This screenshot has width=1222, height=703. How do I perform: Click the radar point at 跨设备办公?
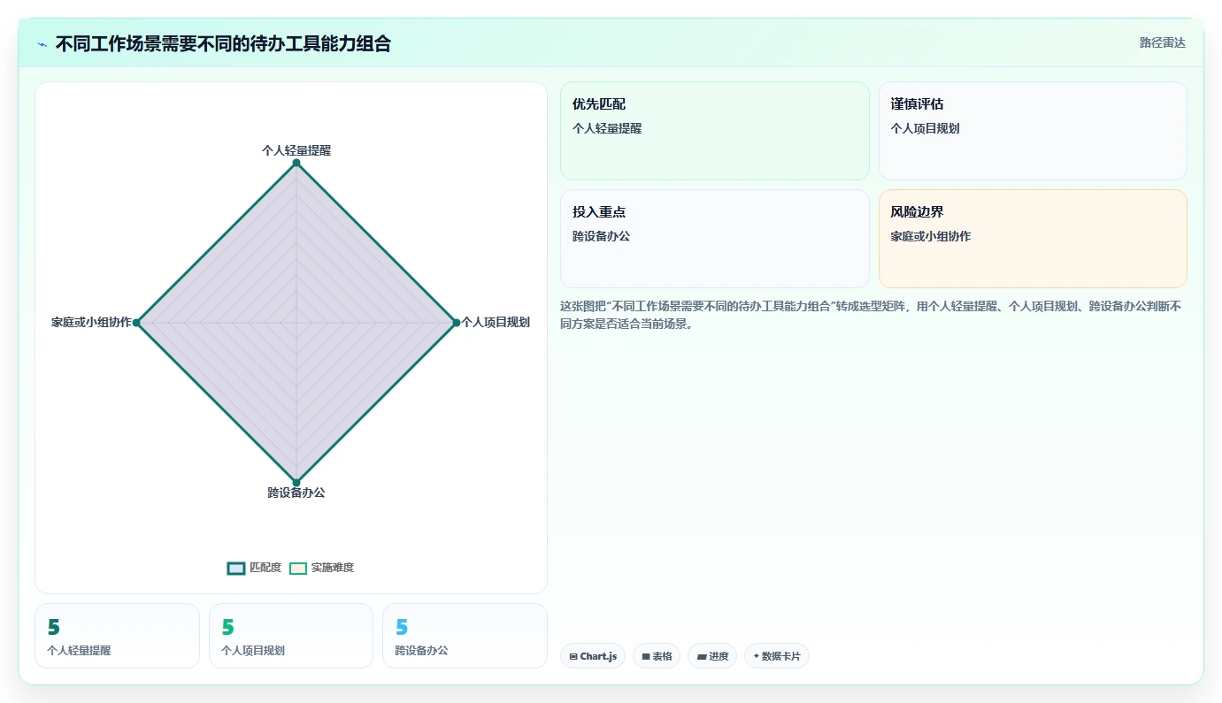(x=296, y=483)
